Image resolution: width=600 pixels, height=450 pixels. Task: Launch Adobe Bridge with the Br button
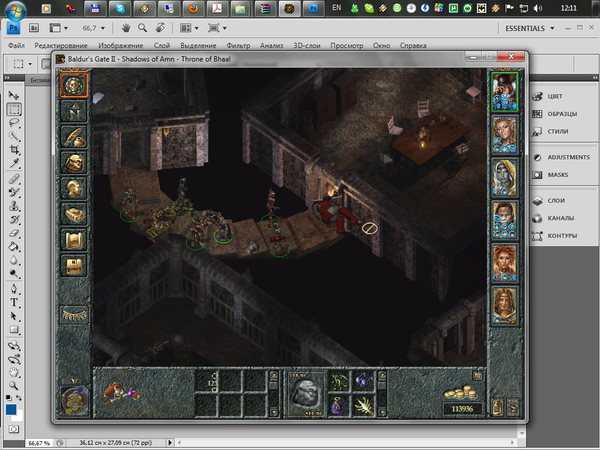pyautogui.click(x=34, y=28)
